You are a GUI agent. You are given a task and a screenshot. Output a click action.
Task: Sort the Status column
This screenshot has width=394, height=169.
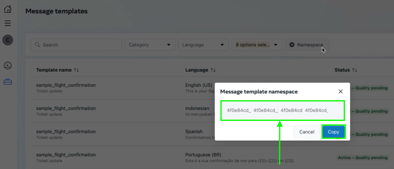coord(355,70)
